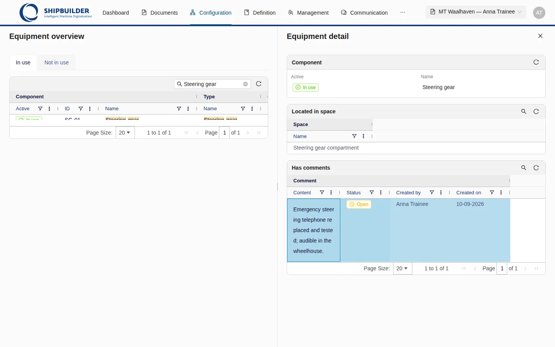Click the In use status badge in detail
555x347 pixels.
[306, 88]
